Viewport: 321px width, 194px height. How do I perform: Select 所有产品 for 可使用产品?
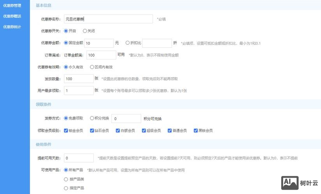point(66,170)
